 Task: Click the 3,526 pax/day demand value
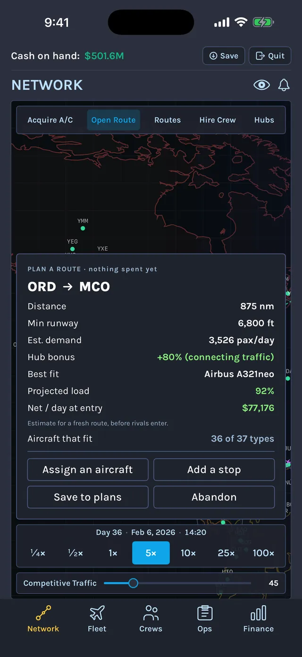click(242, 340)
